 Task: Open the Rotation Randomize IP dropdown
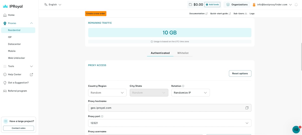pos(190,93)
